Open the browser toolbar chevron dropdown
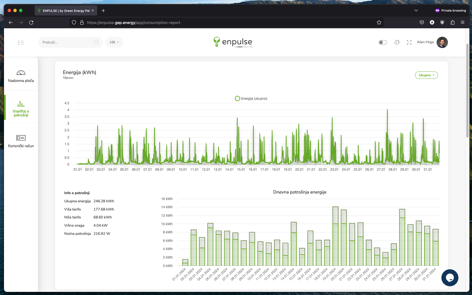The height and width of the screenshot is (295, 472). [416, 10]
